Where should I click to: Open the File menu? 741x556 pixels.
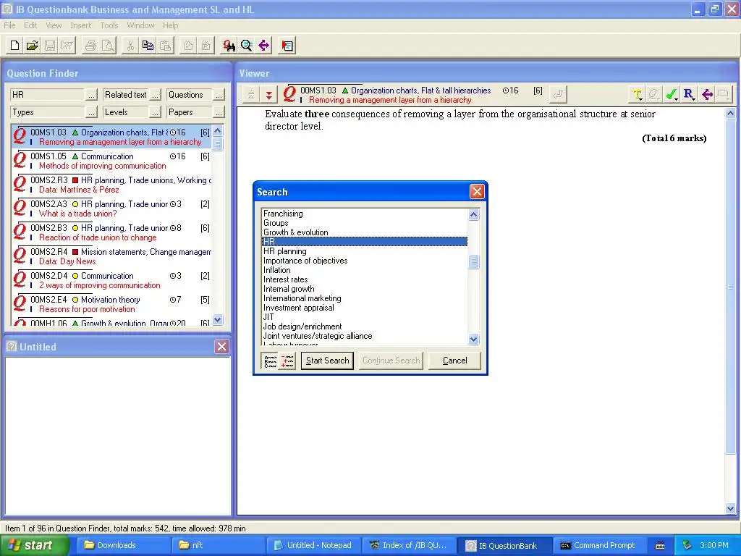[9, 25]
